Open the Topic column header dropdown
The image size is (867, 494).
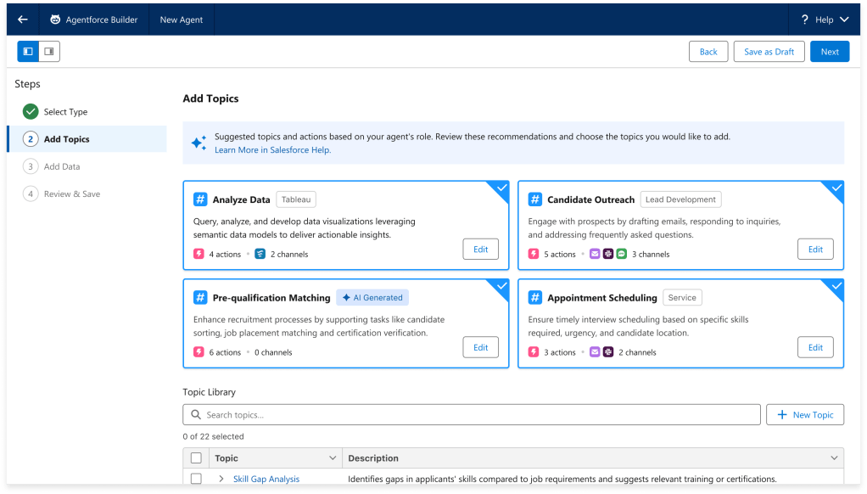point(332,458)
